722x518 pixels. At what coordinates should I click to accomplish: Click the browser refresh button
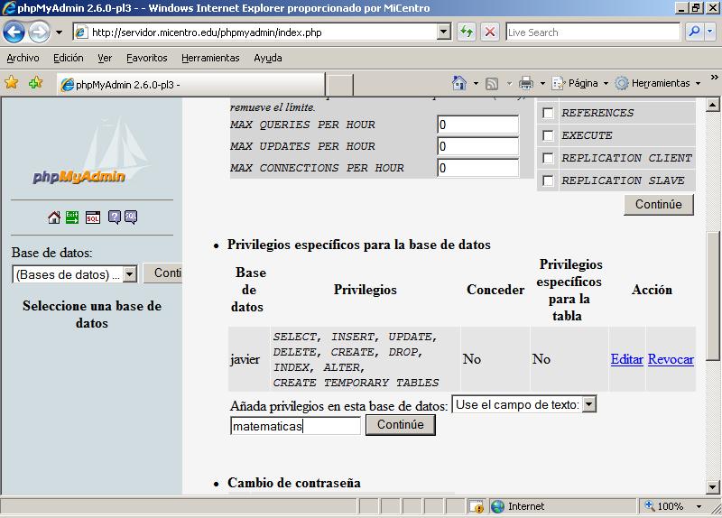pyautogui.click(x=467, y=32)
